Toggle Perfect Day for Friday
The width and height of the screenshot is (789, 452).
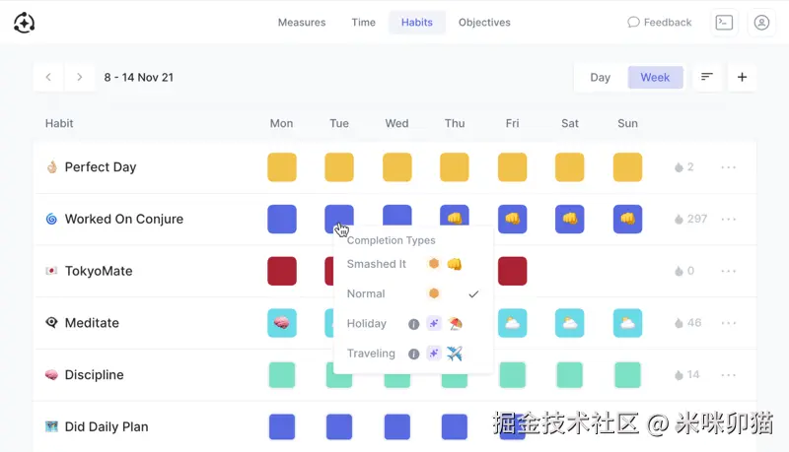coord(512,167)
